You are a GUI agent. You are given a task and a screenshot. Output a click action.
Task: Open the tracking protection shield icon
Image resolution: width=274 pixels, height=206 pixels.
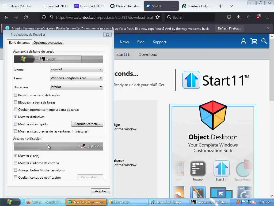pyautogui.click(x=44, y=17)
